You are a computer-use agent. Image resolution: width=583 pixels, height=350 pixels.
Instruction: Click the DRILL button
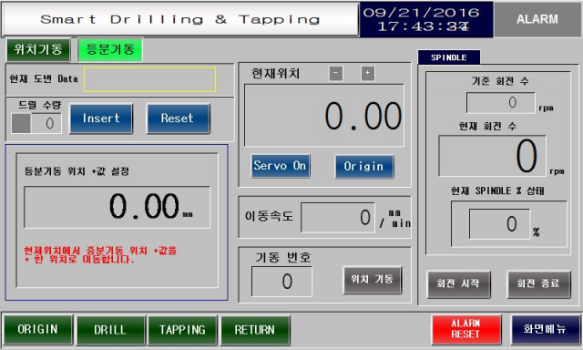coord(110,330)
